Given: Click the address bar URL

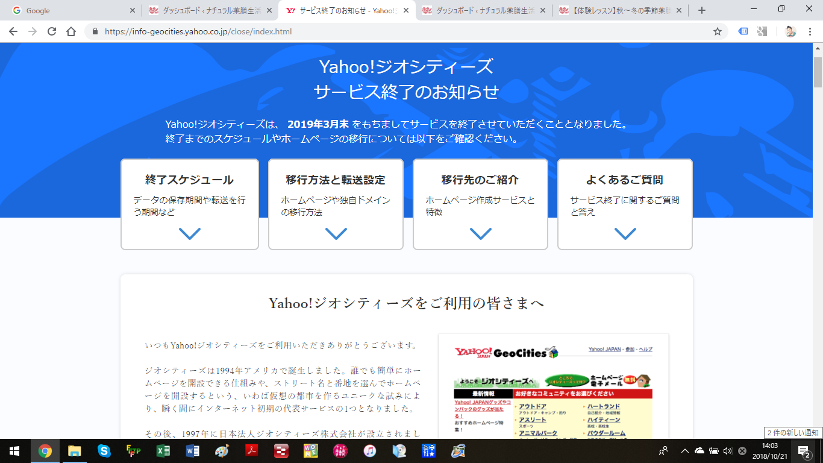Looking at the screenshot, I should coord(198,31).
